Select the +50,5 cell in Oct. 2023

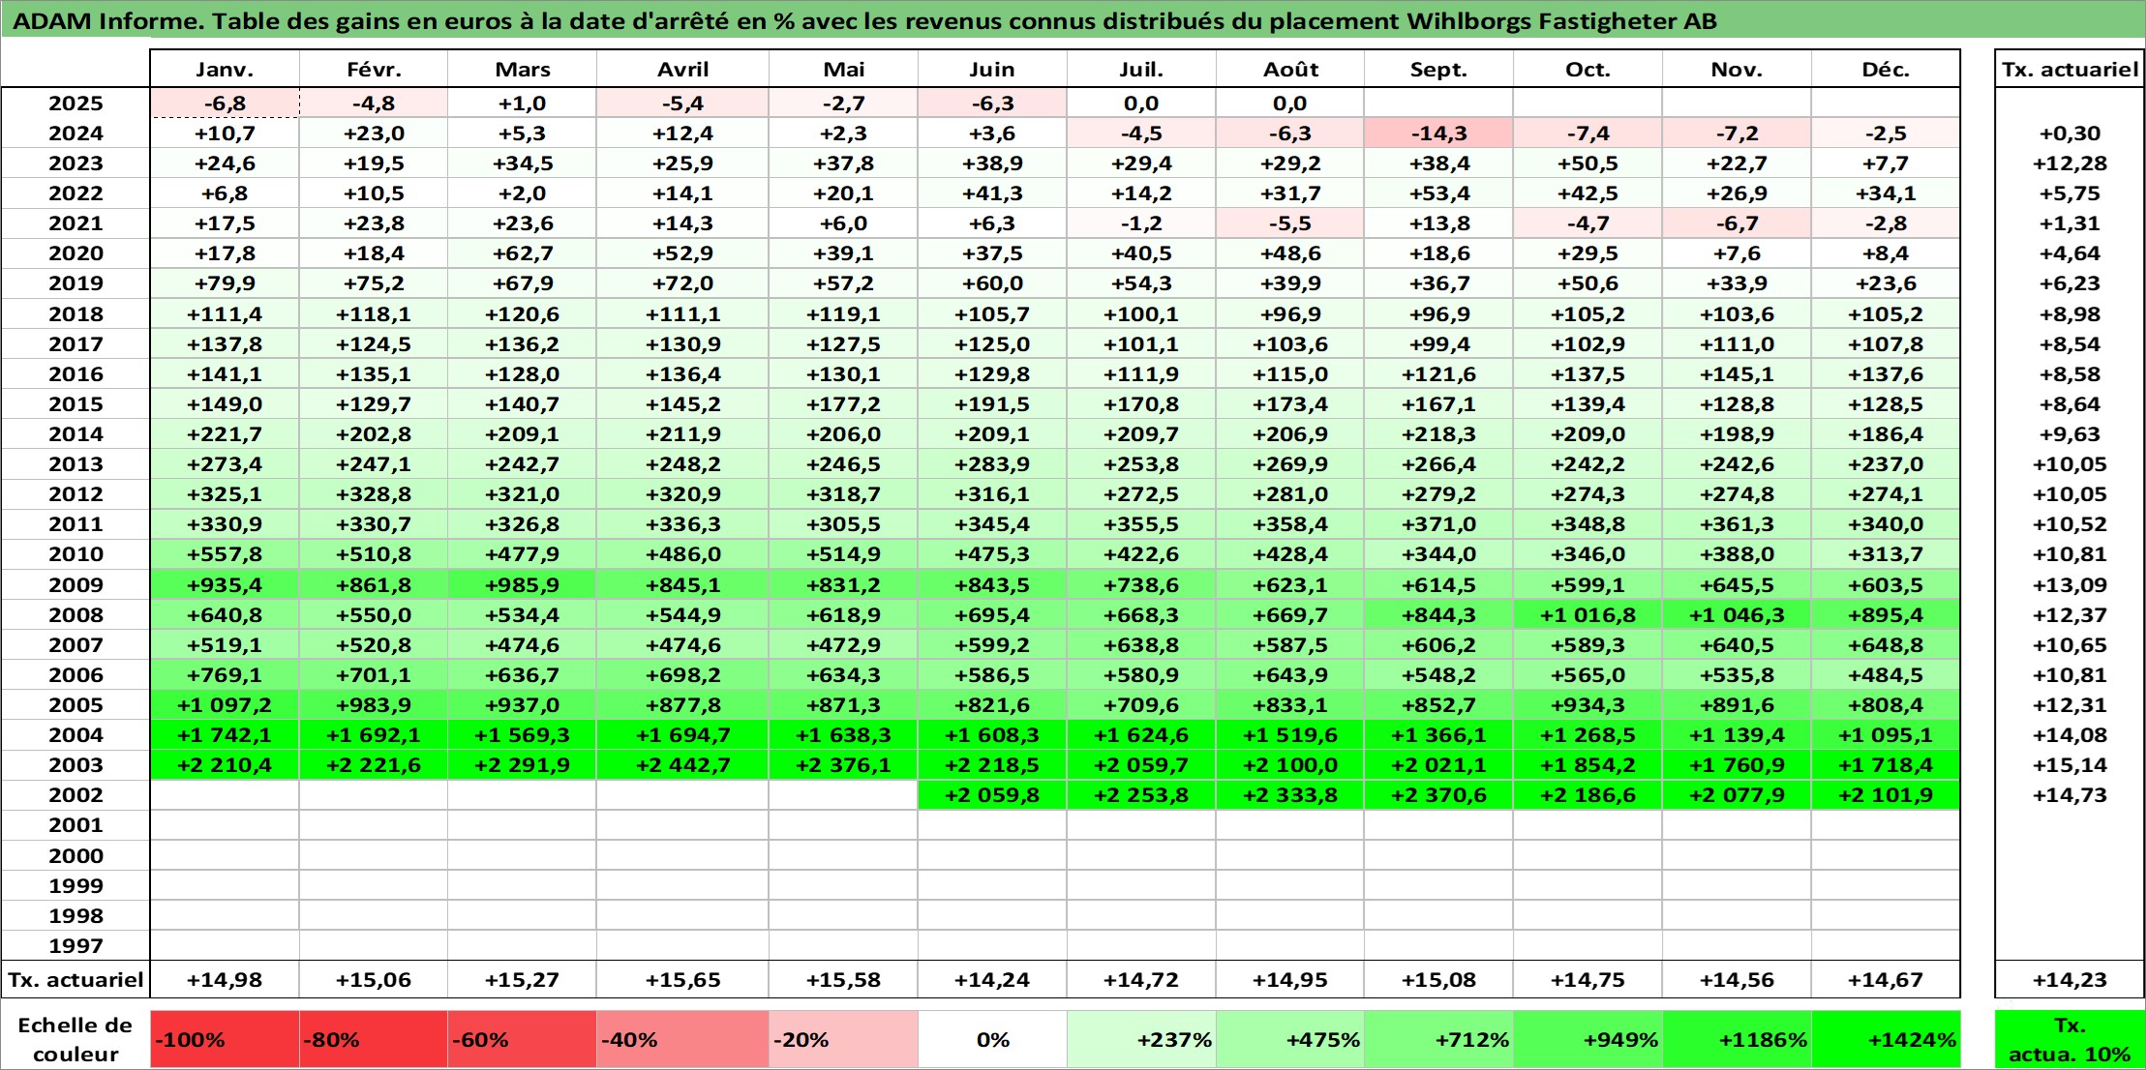(1587, 163)
